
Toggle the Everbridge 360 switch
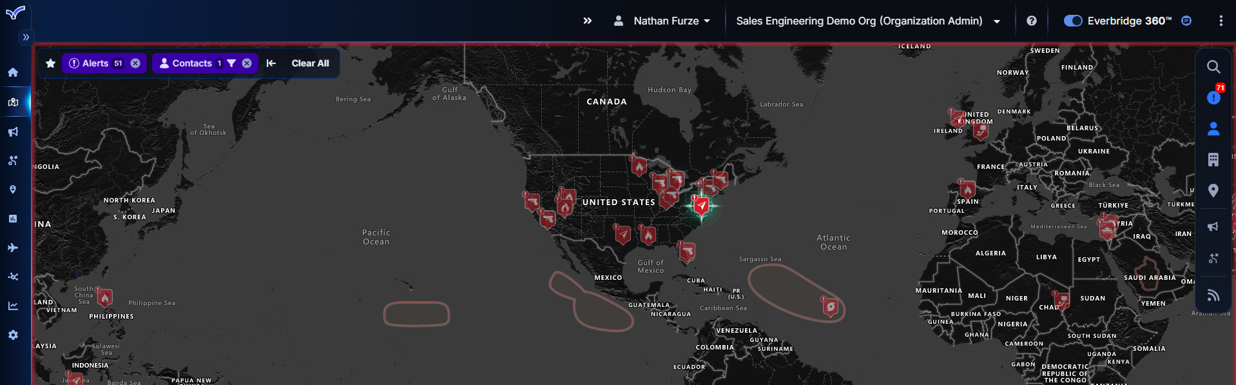[x=1072, y=21]
